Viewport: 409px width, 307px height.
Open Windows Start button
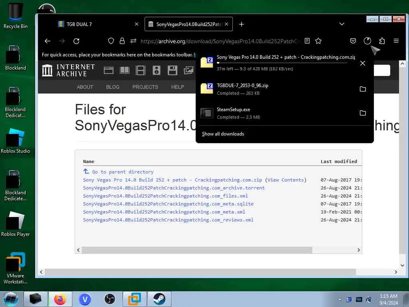coord(11,299)
